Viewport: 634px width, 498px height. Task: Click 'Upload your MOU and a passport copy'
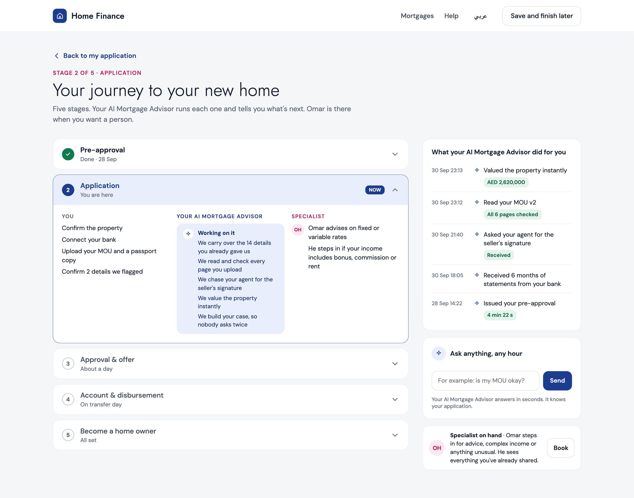109,255
